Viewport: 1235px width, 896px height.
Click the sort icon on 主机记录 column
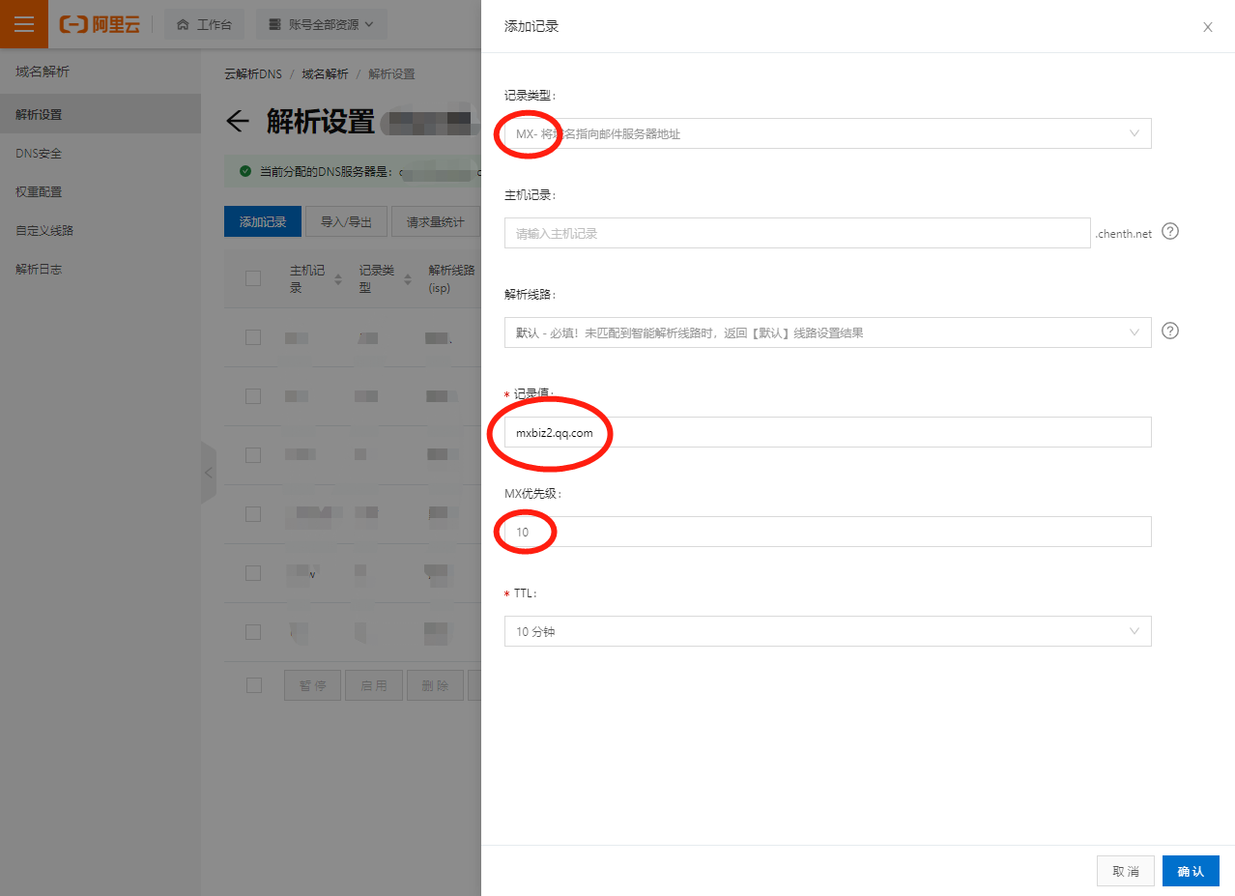coord(337,278)
